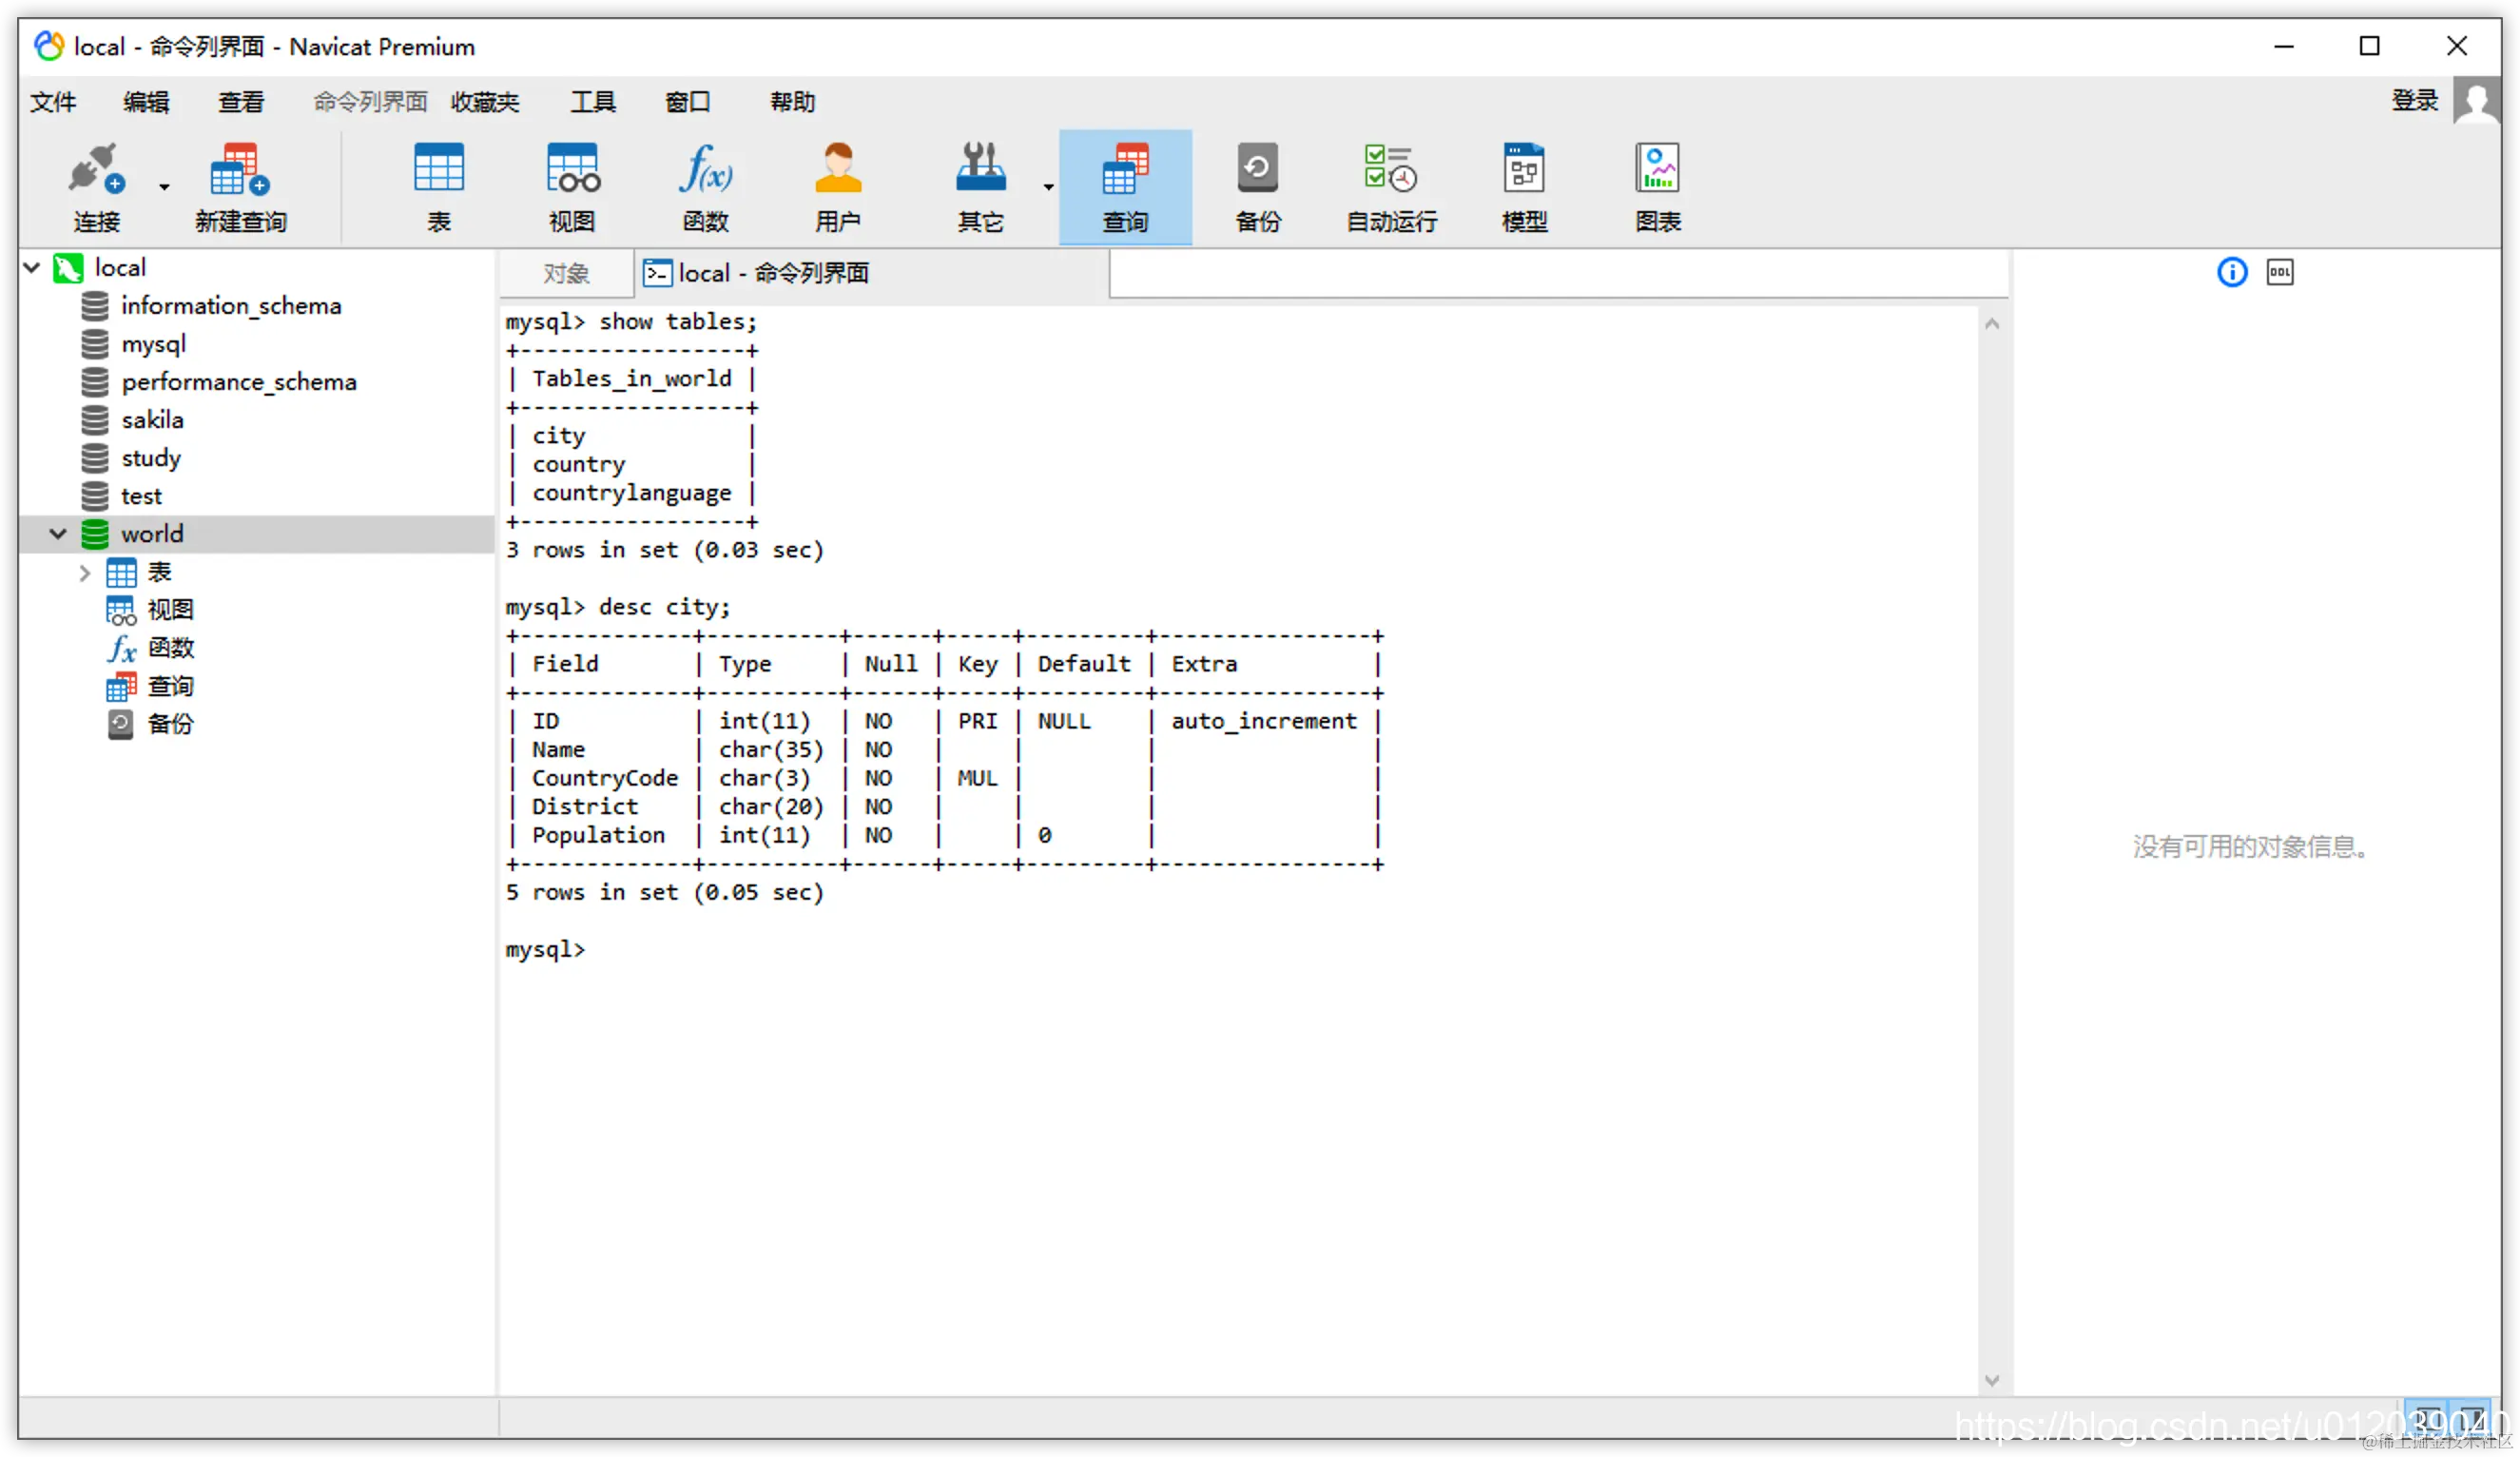This screenshot has width=2520, height=1457.
Task: Open the Tools (工具) menu
Action: click(593, 102)
